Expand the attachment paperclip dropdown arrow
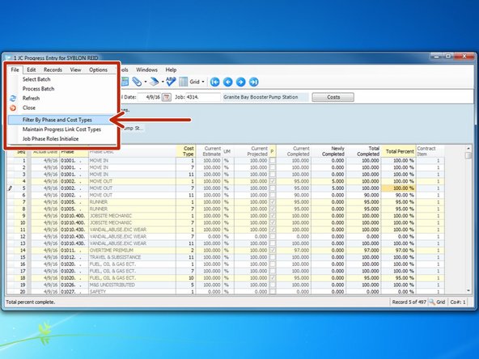Image resolution: width=479 pixels, height=359 pixels. point(146,82)
